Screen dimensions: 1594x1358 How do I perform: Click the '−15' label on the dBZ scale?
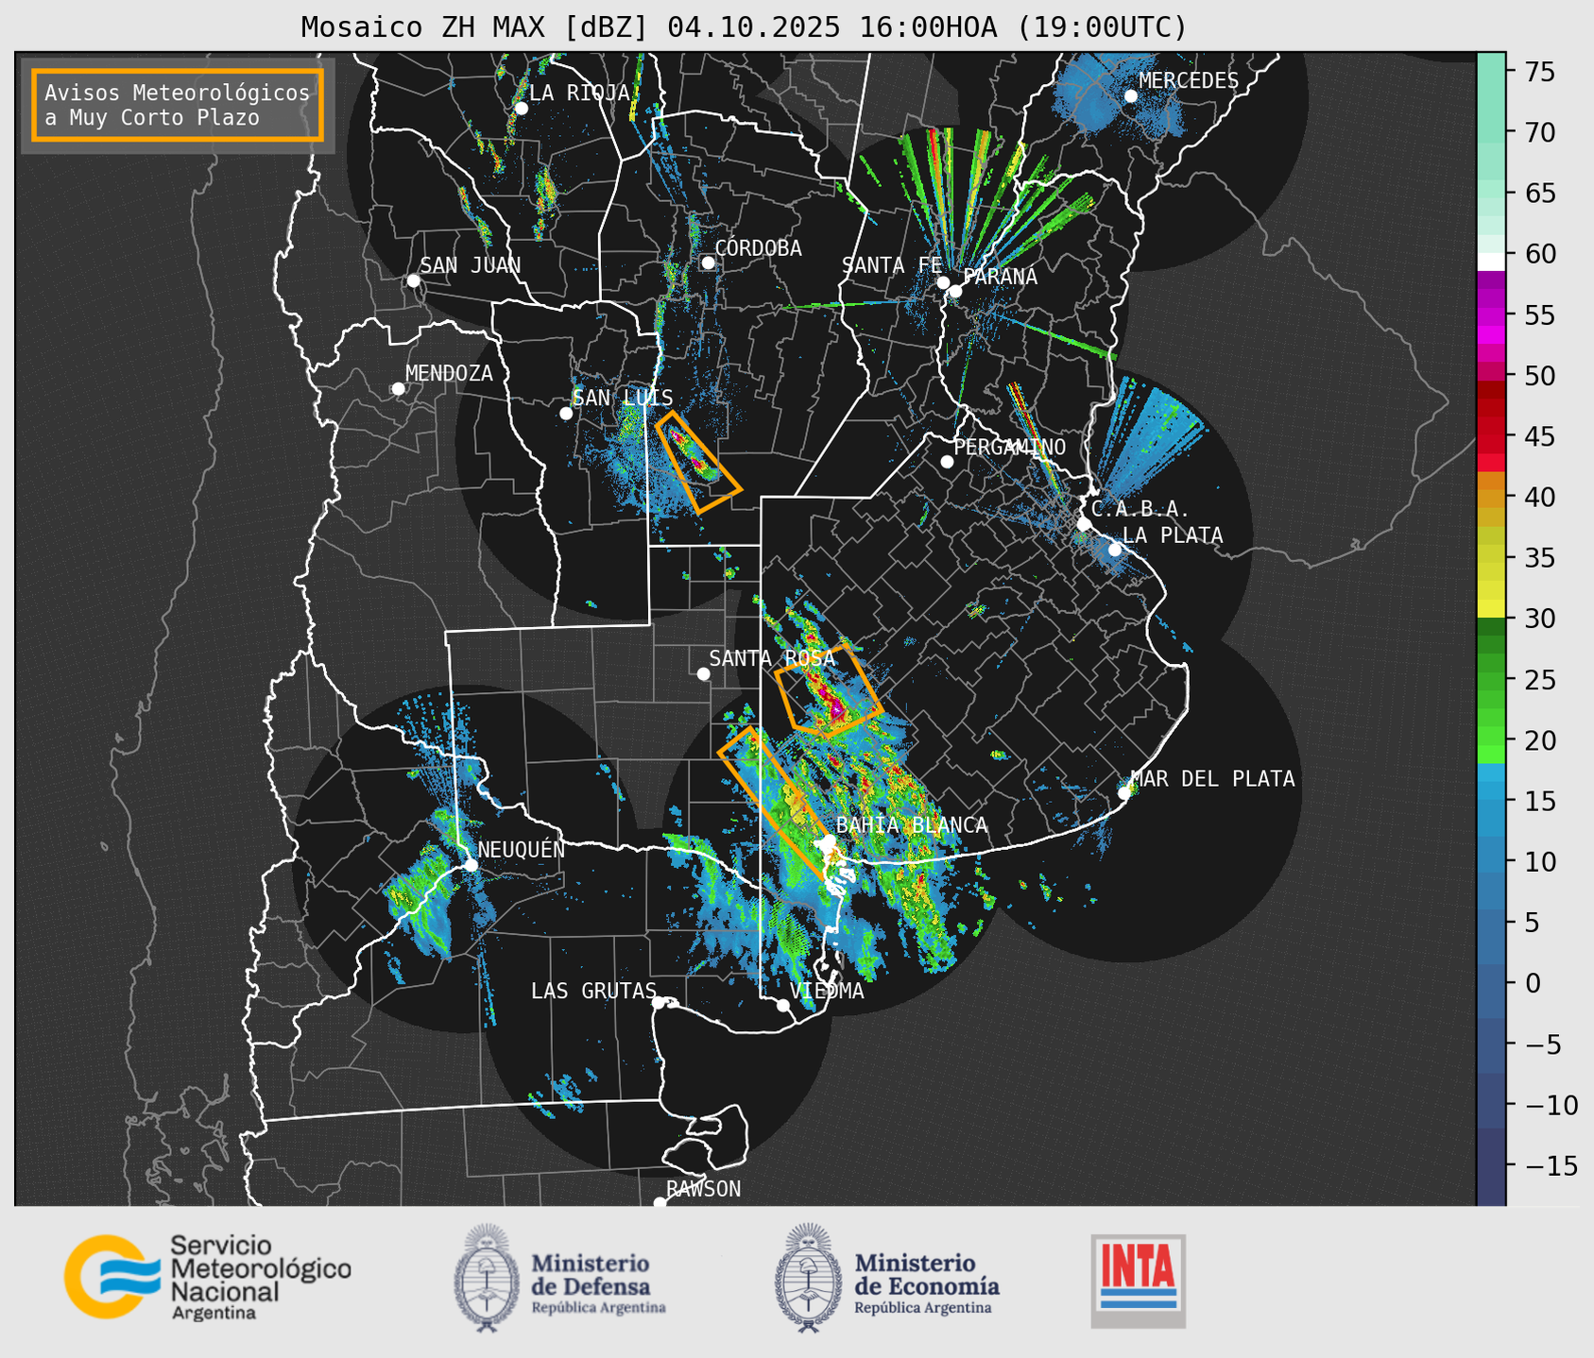click(x=1551, y=1166)
